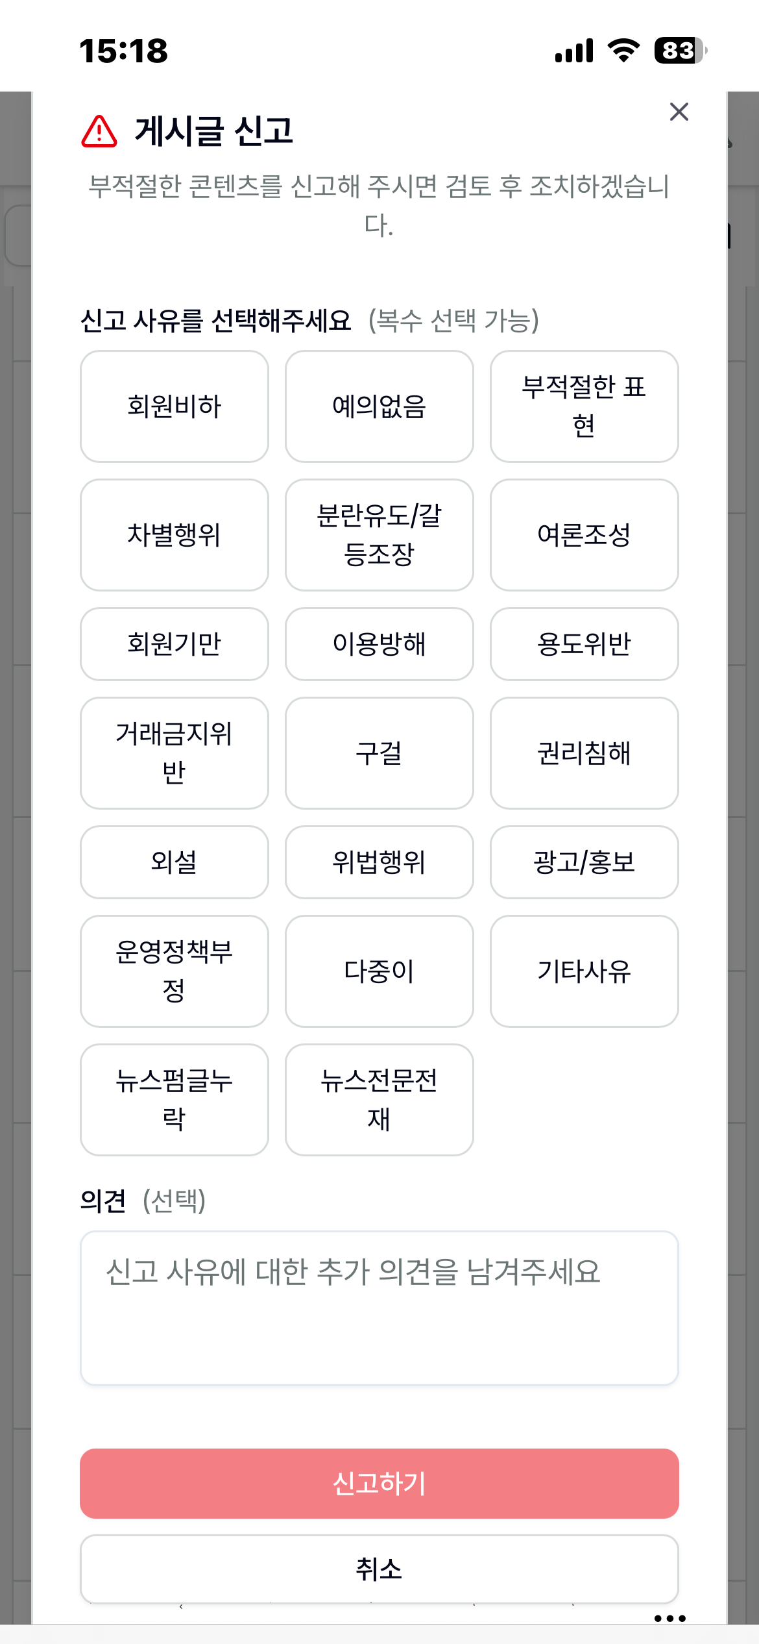The height and width of the screenshot is (1644, 759).
Task: Choose the 기타사유 option
Action: pyautogui.click(x=584, y=971)
